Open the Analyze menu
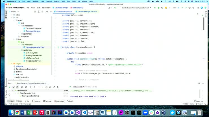This screenshot has width=209, height=117. tap(49, 1)
